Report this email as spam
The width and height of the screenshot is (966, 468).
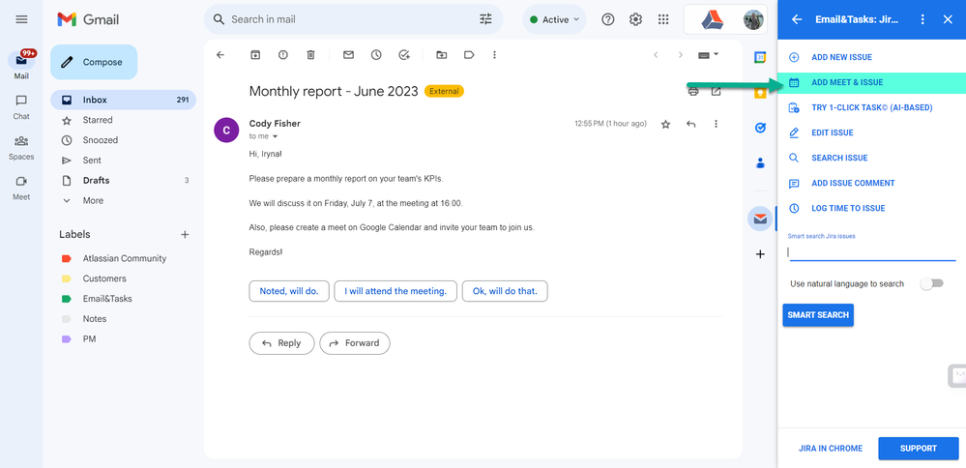click(x=282, y=55)
